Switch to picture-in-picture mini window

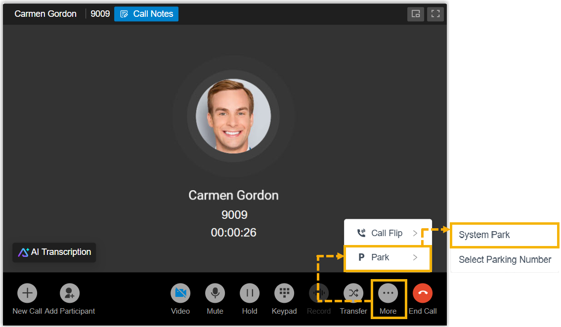[416, 14]
